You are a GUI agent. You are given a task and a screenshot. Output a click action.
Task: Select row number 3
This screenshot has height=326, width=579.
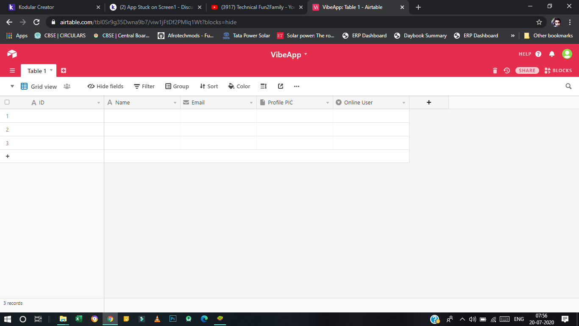pyautogui.click(x=7, y=143)
